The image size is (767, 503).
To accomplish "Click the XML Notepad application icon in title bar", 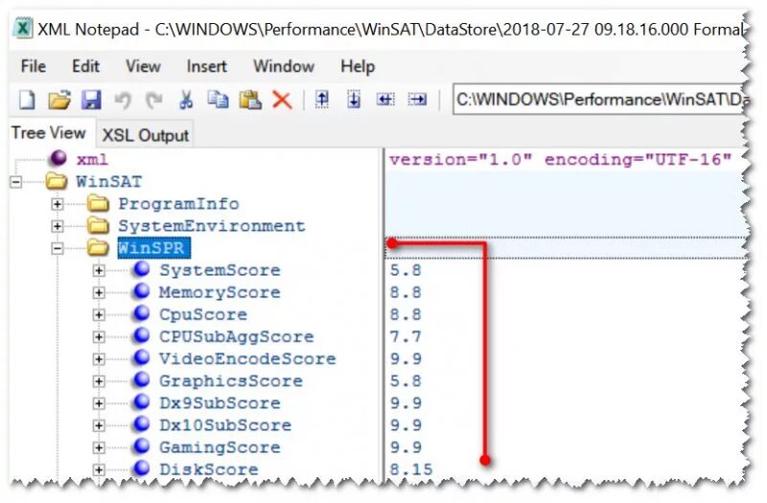I will click(x=22, y=29).
